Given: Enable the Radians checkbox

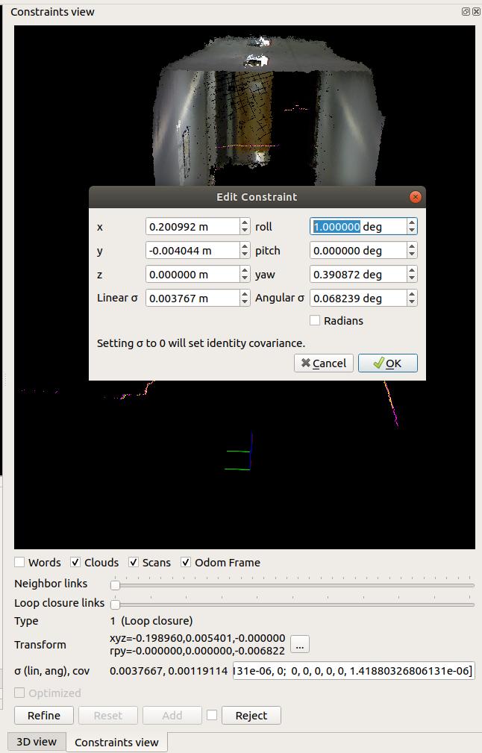Looking at the screenshot, I should tap(315, 321).
